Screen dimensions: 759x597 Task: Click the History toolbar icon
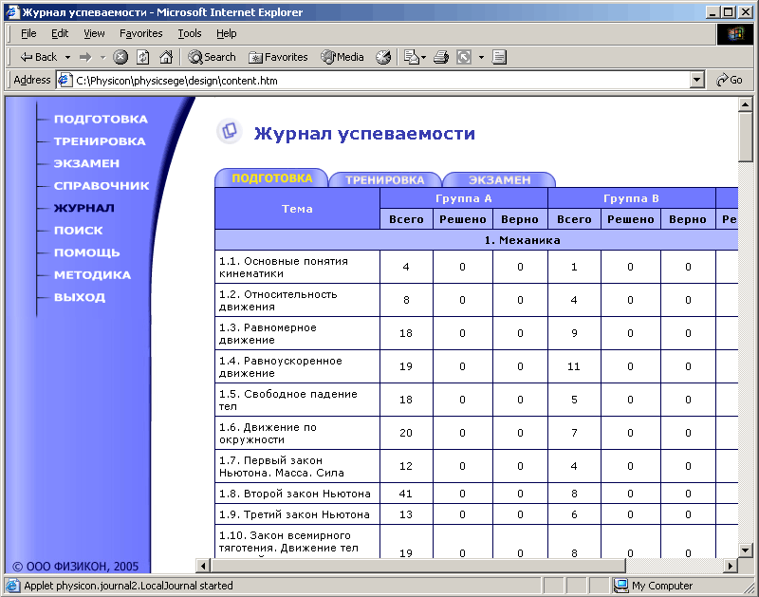tap(383, 57)
